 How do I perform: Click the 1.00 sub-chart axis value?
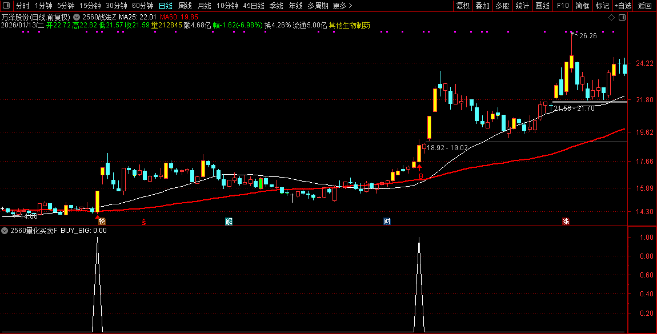click(x=647, y=238)
